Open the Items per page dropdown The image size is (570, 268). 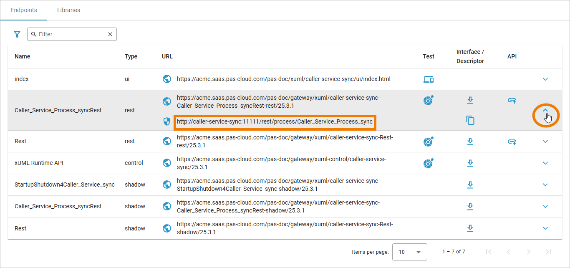pos(410,252)
